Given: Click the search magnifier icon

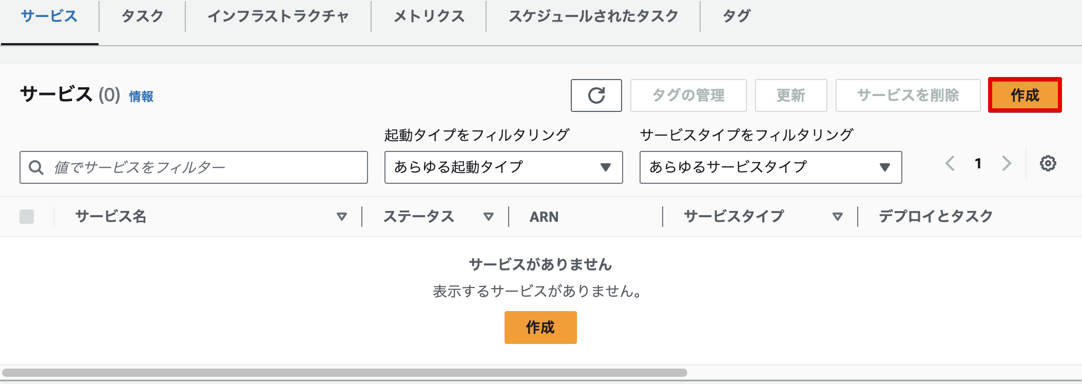Looking at the screenshot, I should tap(36, 167).
